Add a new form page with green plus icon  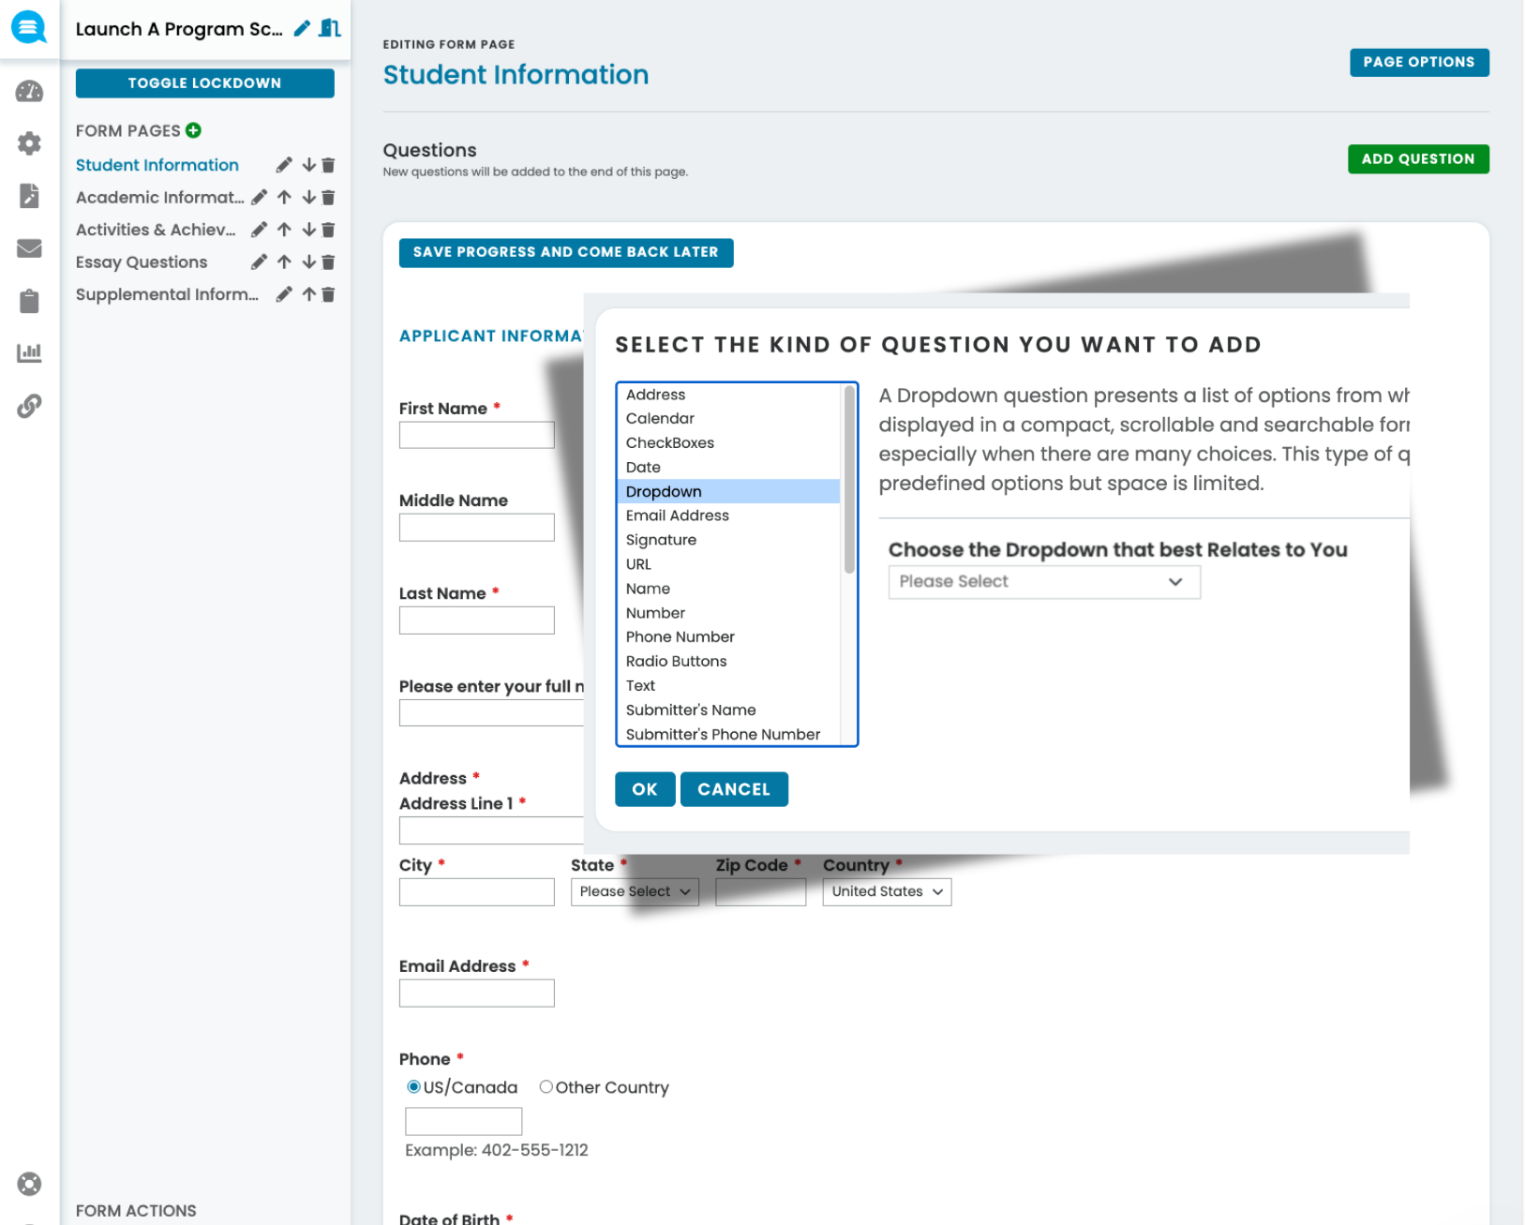click(193, 130)
